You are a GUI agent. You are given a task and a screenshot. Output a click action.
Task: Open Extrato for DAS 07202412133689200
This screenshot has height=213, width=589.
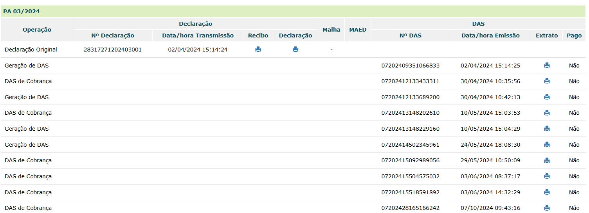[547, 97]
